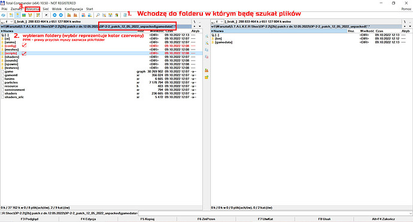Expand the command line history dropdown
Viewport: 413px width, 222px height.
coord(411,213)
